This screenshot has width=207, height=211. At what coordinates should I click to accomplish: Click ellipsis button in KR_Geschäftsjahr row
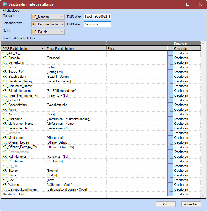(170, 105)
